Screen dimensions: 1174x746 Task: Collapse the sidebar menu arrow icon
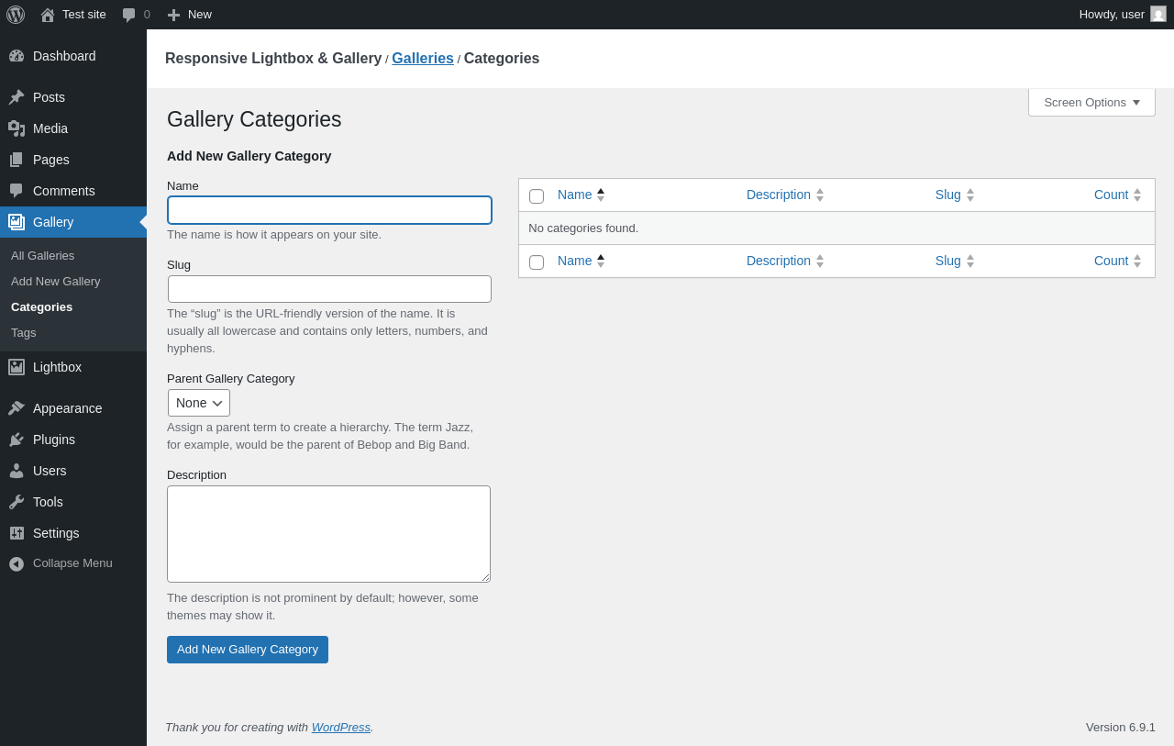[17, 563]
